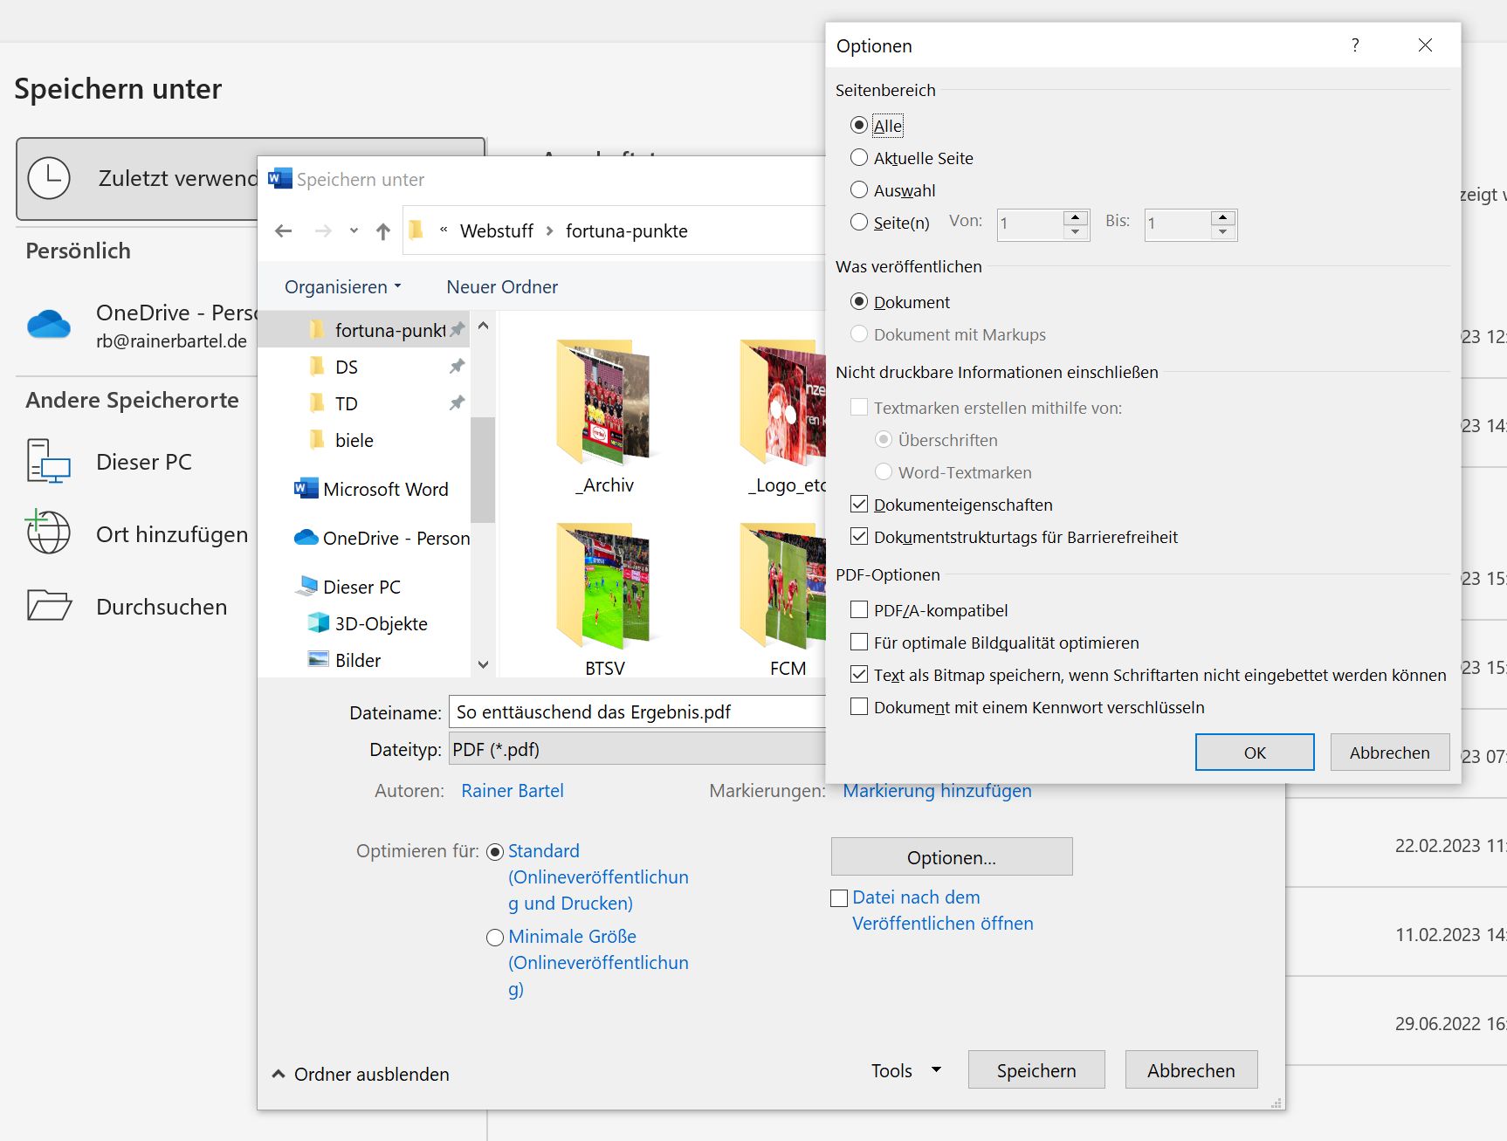The image size is (1507, 1141).
Task: Select Microsoft Word in the navigation pane
Action: click(372, 489)
